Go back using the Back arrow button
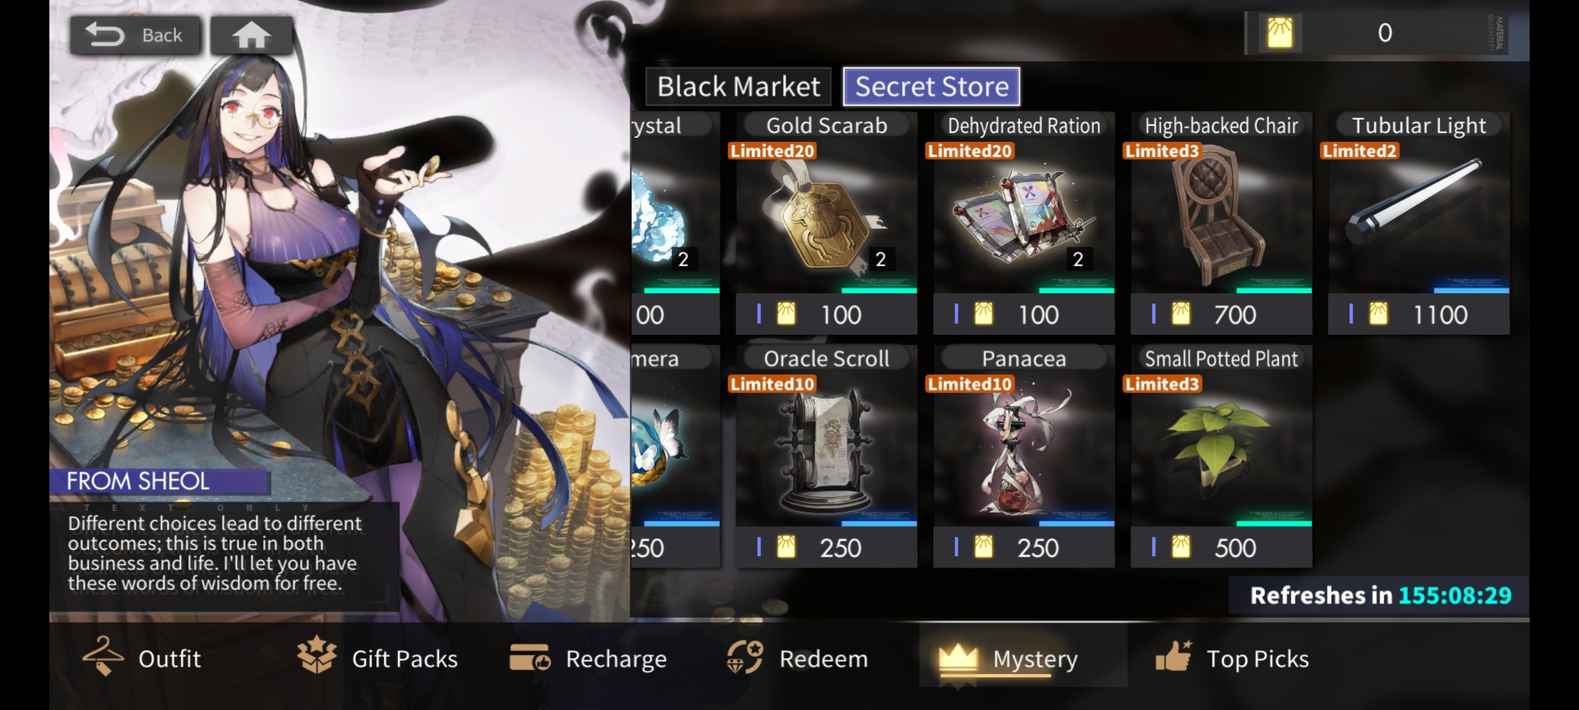This screenshot has width=1579, height=710. [x=136, y=35]
